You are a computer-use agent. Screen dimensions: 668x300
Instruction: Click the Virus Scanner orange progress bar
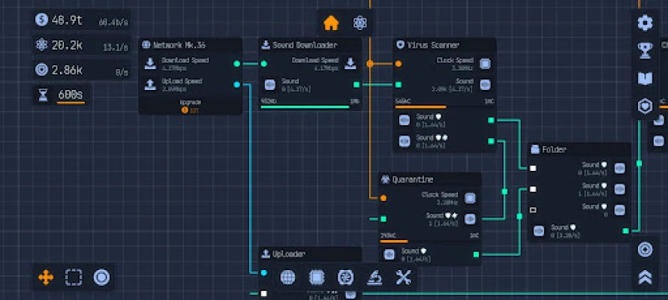(x=421, y=106)
